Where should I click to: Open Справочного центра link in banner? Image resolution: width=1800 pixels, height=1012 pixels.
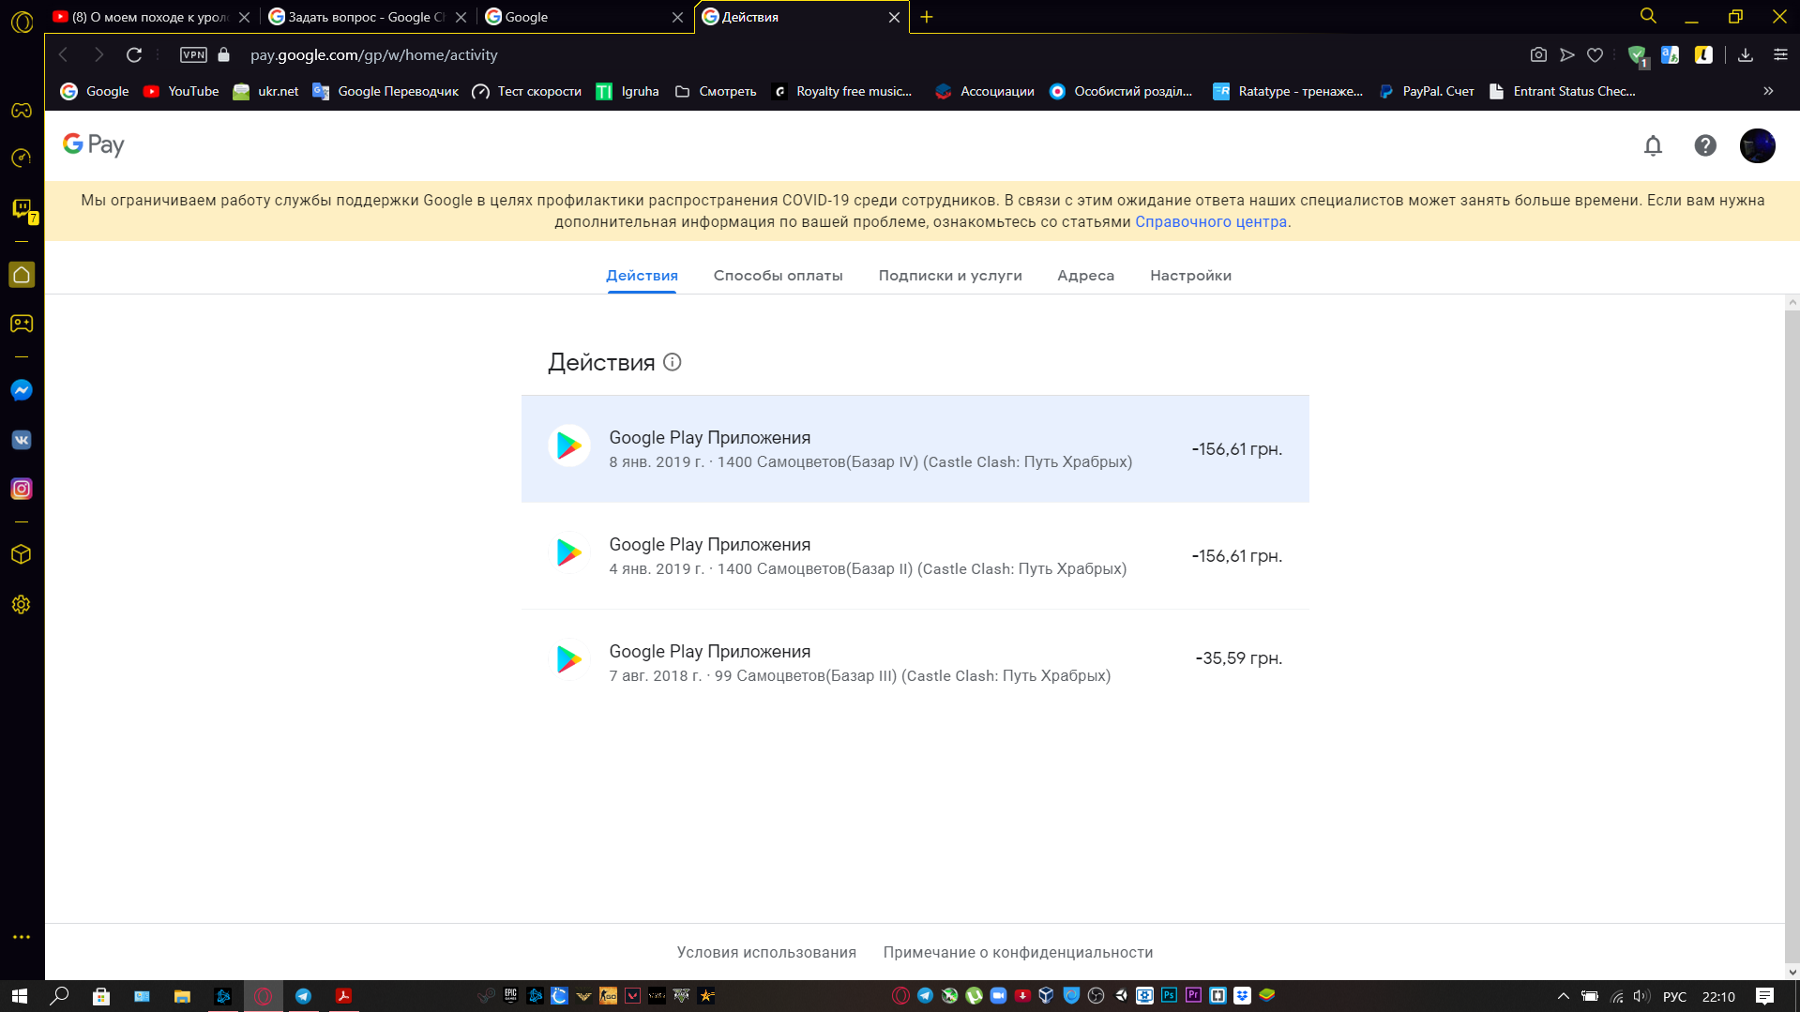pos(1211,222)
